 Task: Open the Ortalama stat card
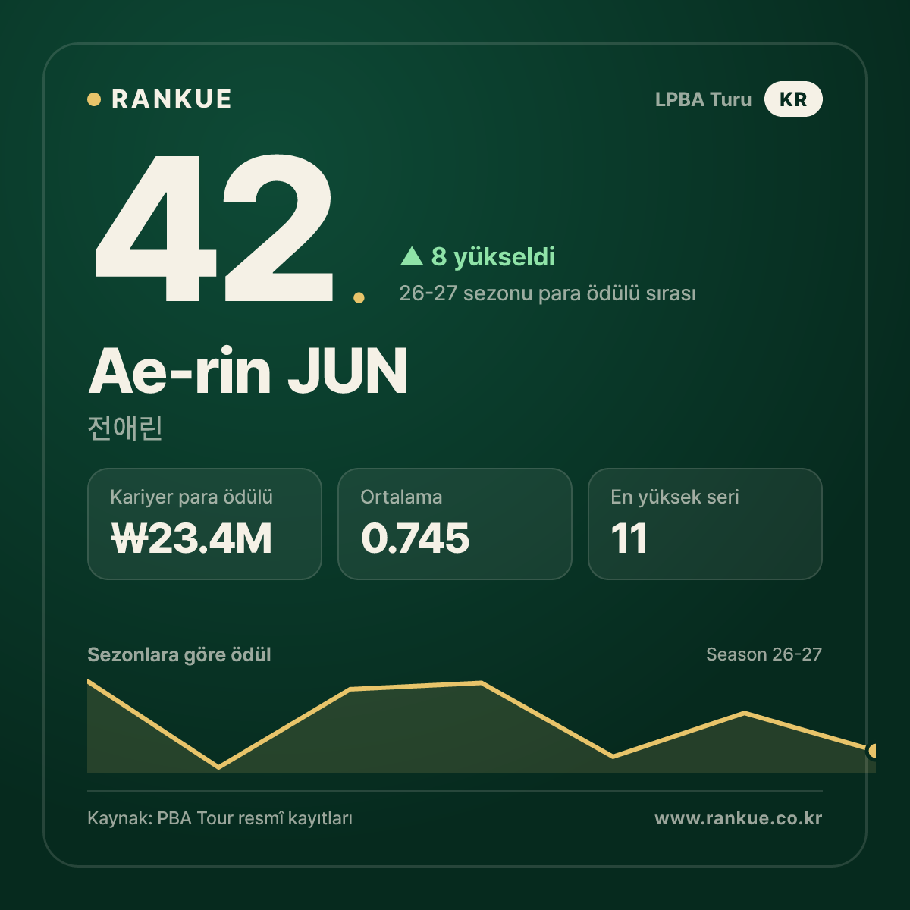point(455,524)
